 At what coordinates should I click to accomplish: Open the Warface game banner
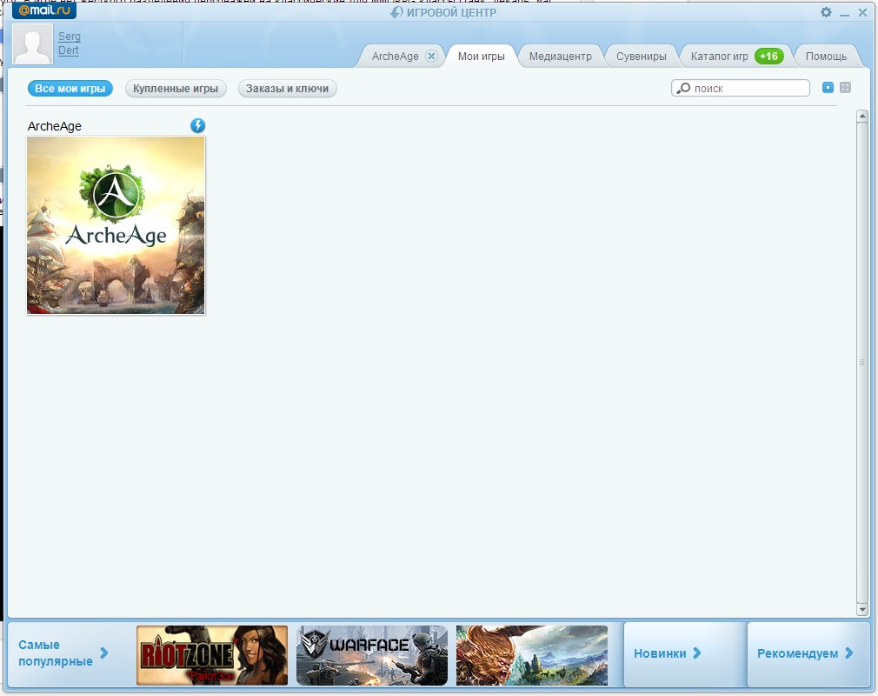[x=372, y=655]
